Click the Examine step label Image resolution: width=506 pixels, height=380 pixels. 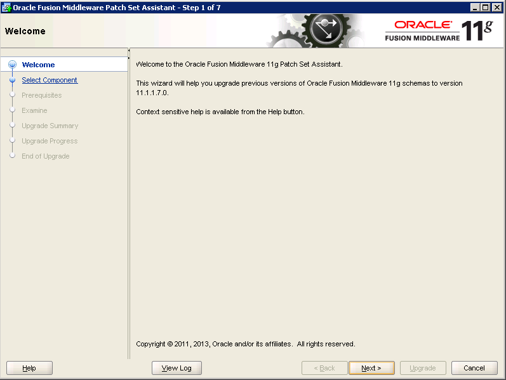(x=34, y=110)
